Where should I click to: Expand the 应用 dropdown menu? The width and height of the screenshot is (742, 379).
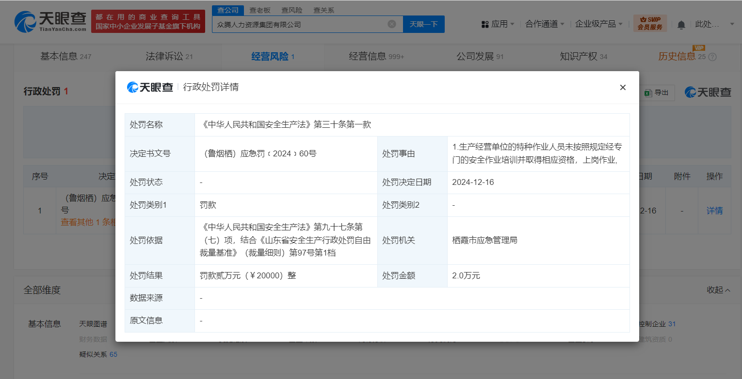point(498,24)
